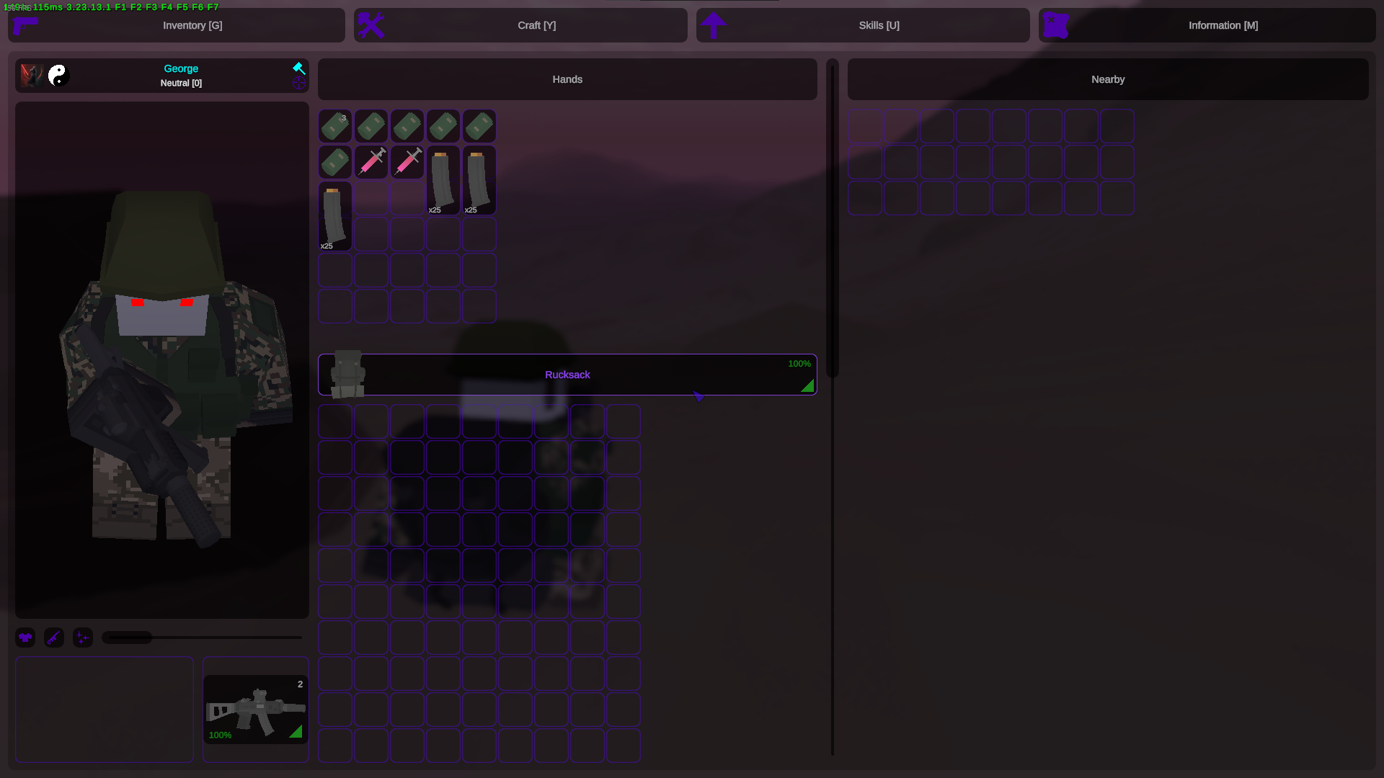Click the inventory vertical scrollbar

[833, 220]
